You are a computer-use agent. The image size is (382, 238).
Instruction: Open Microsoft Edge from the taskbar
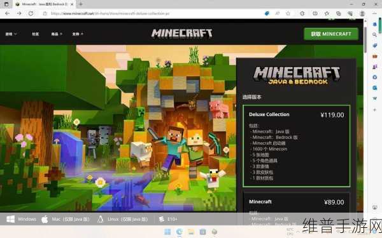180,232
